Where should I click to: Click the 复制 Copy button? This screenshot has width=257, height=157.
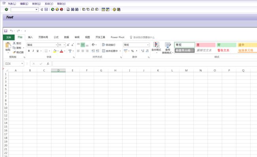pyautogui.click(x=17, y=48)
